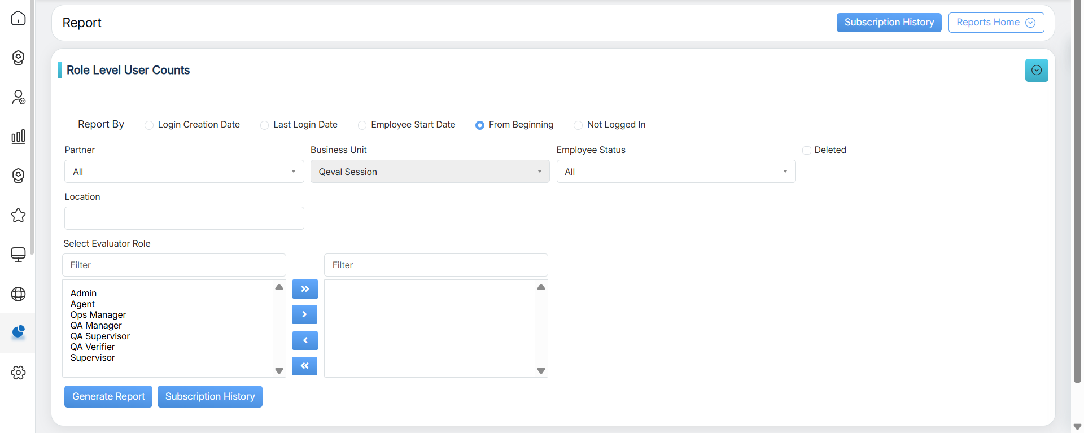Select the Not Logged In radio option
1084x433 pixels.
pos(578,125)
